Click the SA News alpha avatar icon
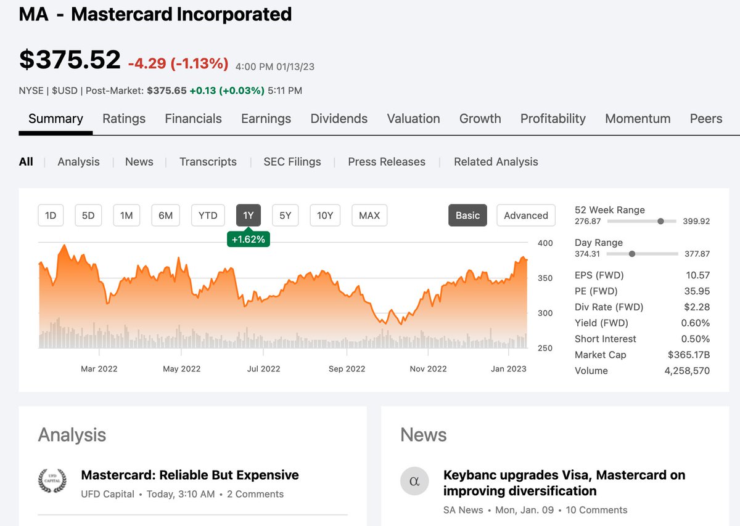The image size is (740, 526). click(414, 481)
